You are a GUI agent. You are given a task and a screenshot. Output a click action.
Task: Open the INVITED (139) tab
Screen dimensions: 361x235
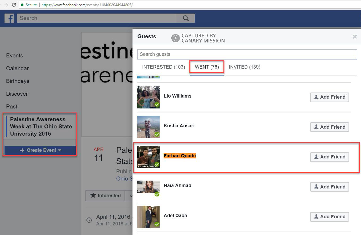(x=244, y=67)
